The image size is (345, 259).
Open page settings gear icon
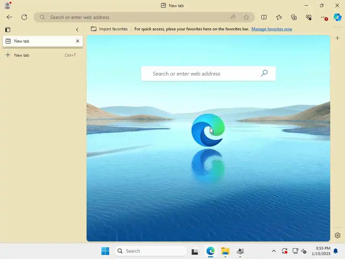pyautogui.click(x=338, y=235)
